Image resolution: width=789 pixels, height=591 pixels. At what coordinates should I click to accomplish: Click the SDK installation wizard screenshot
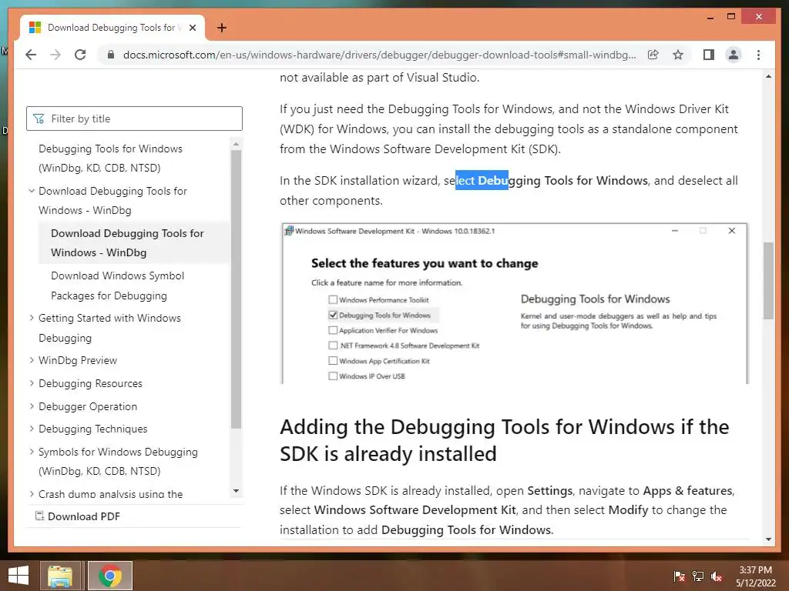514,303
